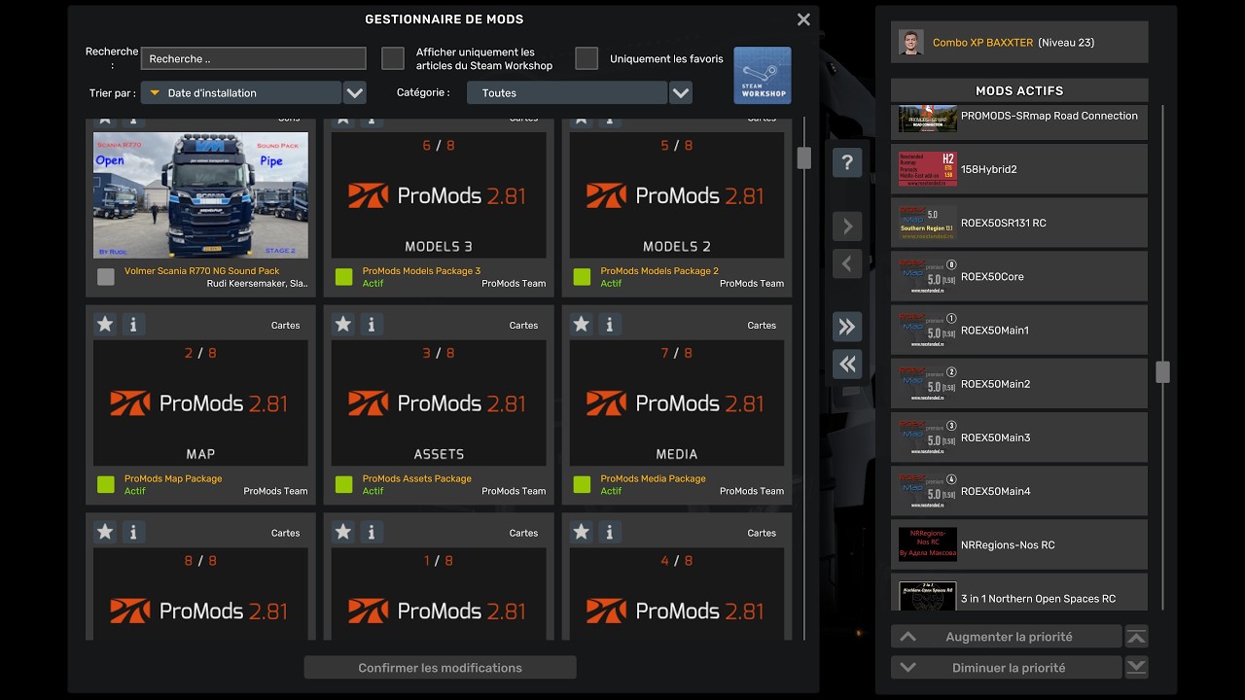The width and height of the screenshot is (1245, 700).
Task: Favorite the ProMods Map Package star
Action: [x=105, y=324]
